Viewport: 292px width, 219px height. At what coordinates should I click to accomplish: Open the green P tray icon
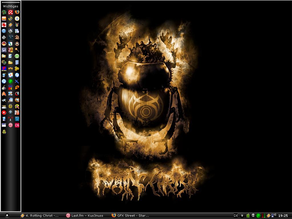tap(258, 216)
